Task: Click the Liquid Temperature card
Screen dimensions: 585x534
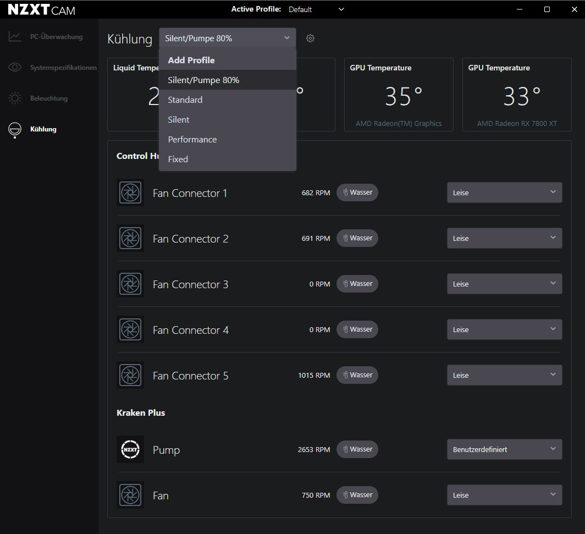Action: 133,95
